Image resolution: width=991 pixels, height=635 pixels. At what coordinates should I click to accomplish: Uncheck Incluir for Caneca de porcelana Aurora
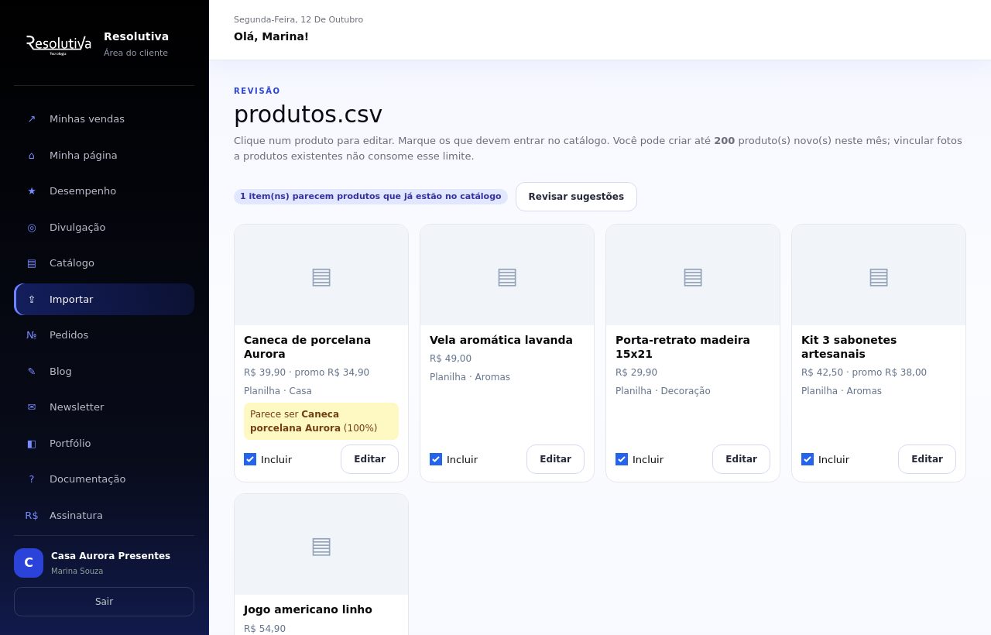click(250, 459)
